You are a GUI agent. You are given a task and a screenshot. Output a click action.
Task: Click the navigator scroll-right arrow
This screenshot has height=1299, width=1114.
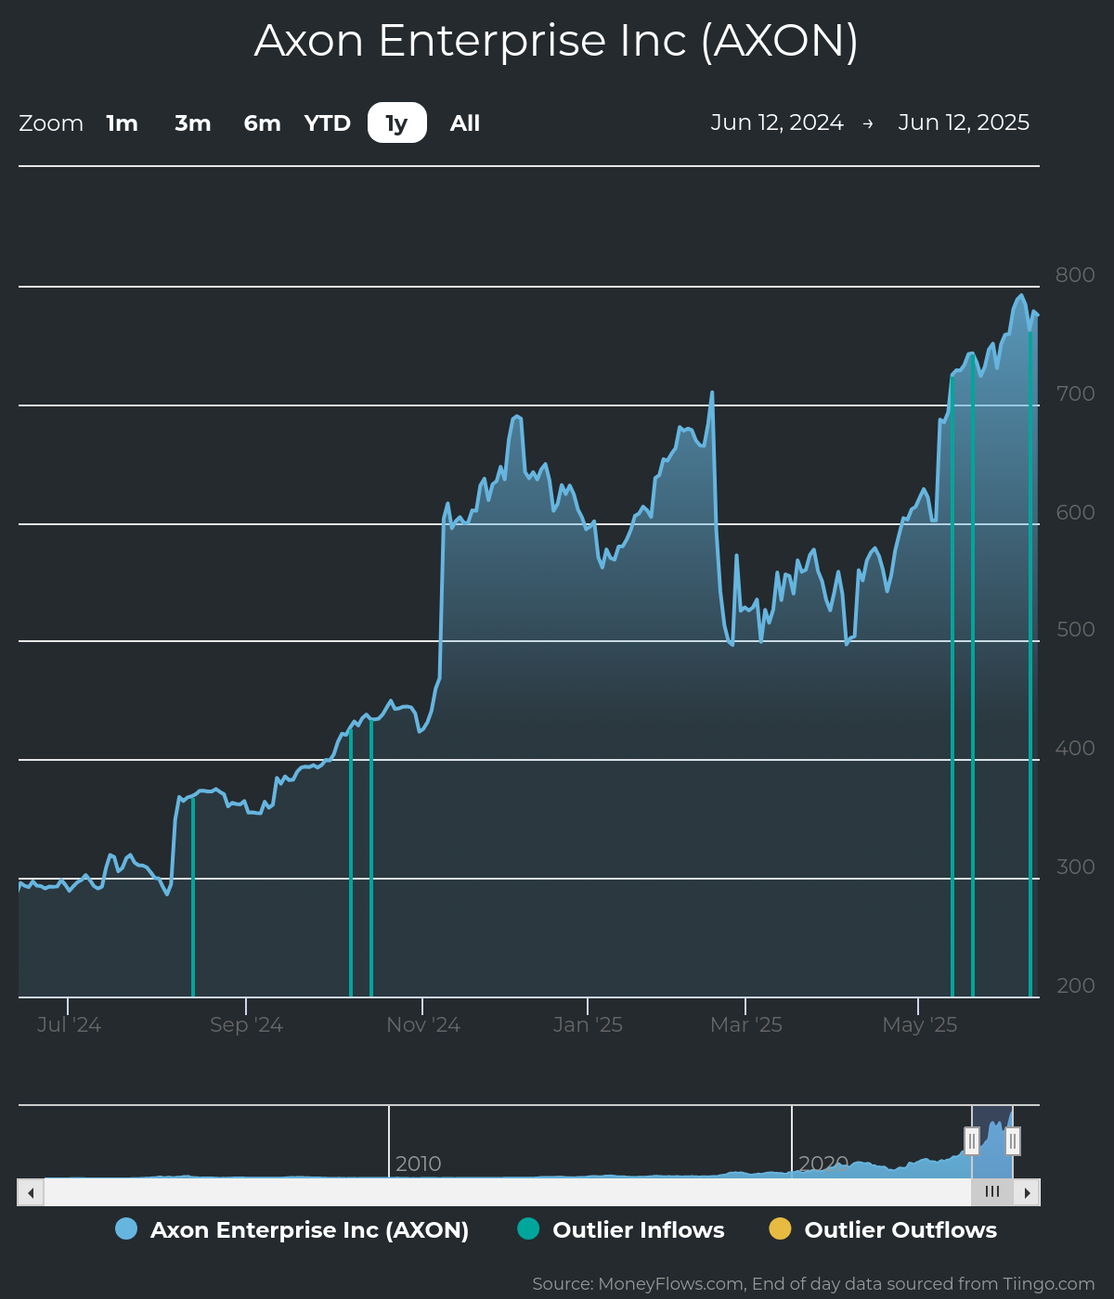click(1027, 1192)
